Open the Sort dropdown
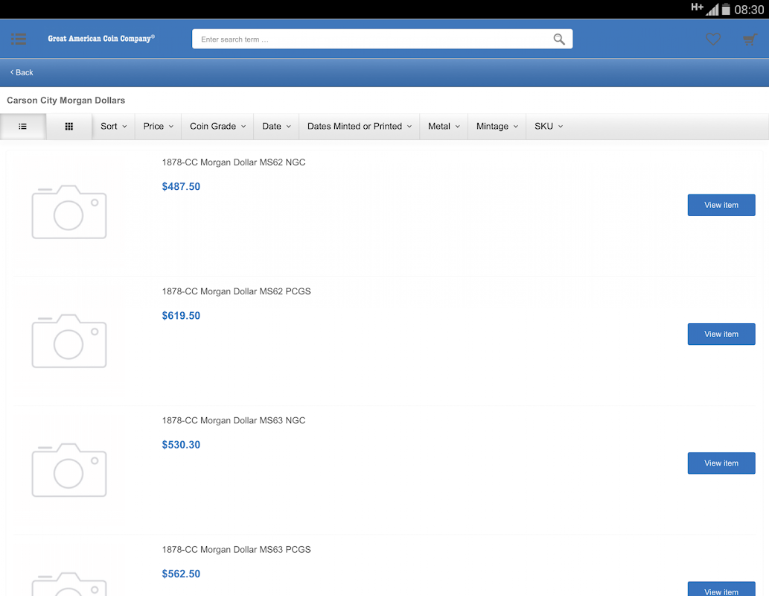The image size is (769, 596). (114, 126)
